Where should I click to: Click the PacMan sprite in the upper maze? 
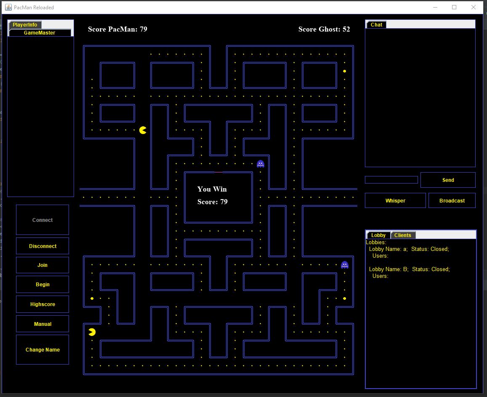point(143,130)
